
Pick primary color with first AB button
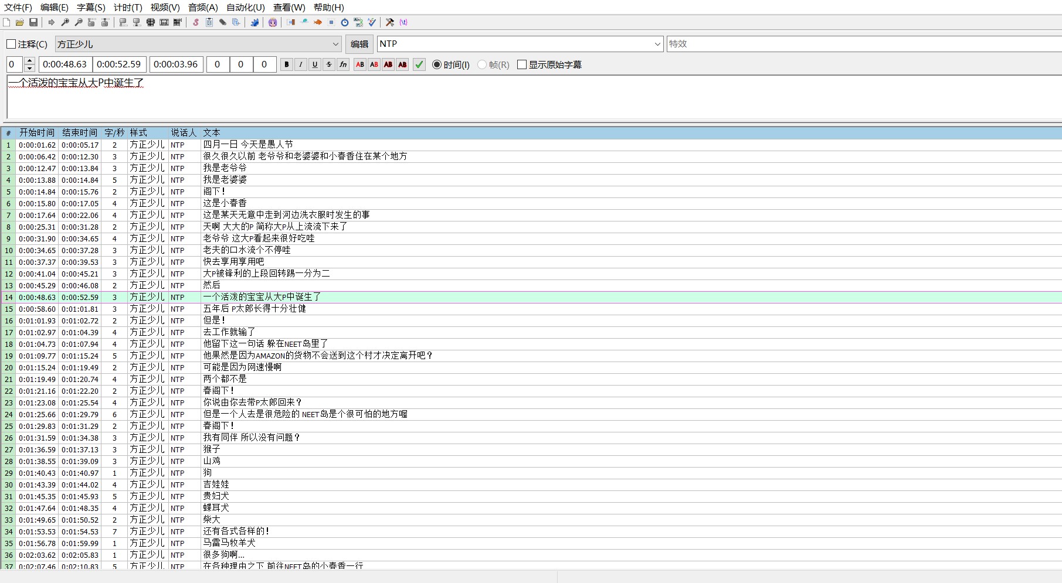[360, 64]
